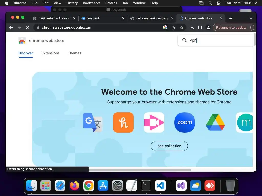Viewport: 262px width, 196px height.
Task: Click the vertical page scrollbar
Action: click(255, 39)
